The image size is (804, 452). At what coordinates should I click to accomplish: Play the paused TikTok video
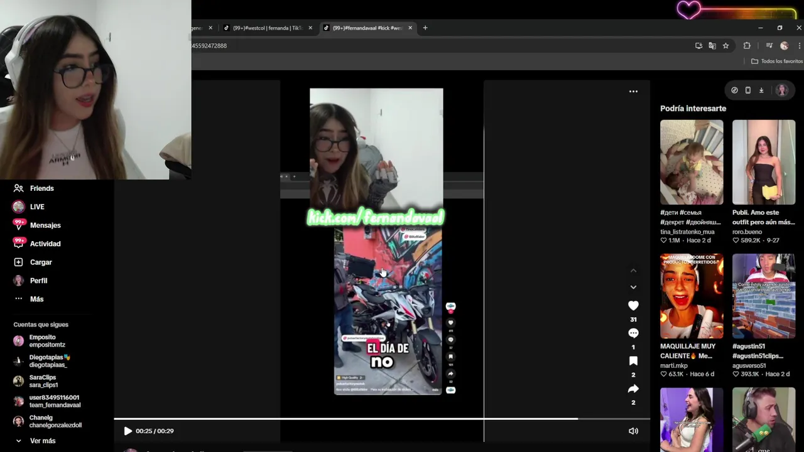click(128, 431)
